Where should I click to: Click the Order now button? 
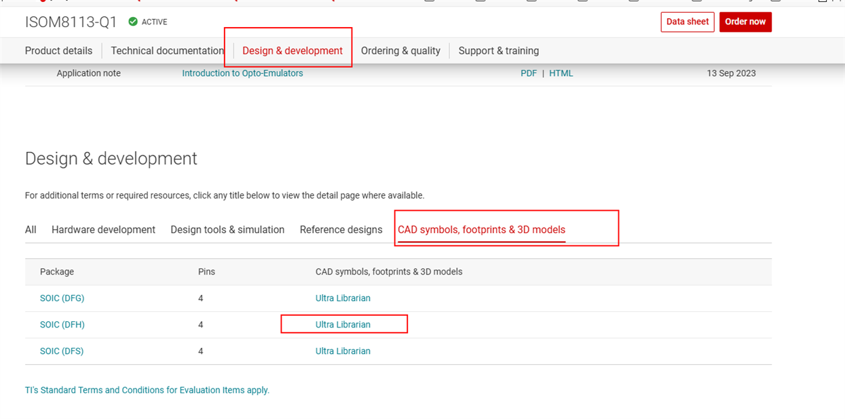(x=745, y=22)
